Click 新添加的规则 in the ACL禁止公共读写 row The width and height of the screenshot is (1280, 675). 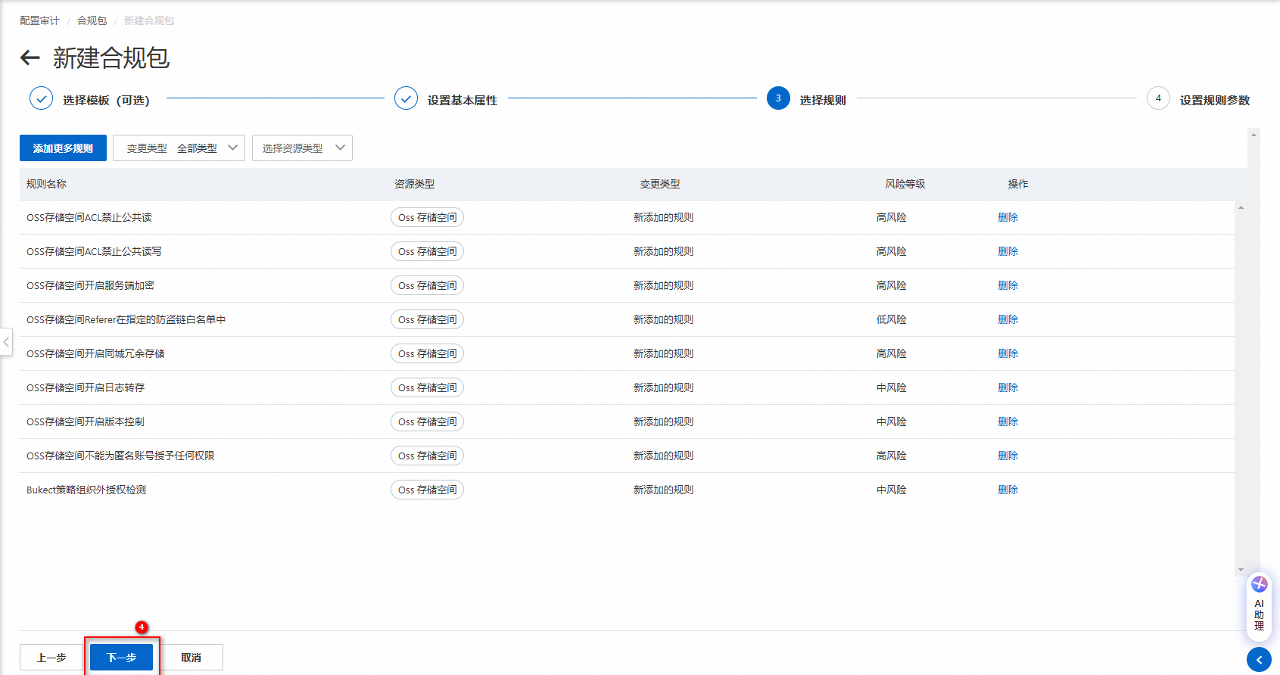click(x=664, y=251)
